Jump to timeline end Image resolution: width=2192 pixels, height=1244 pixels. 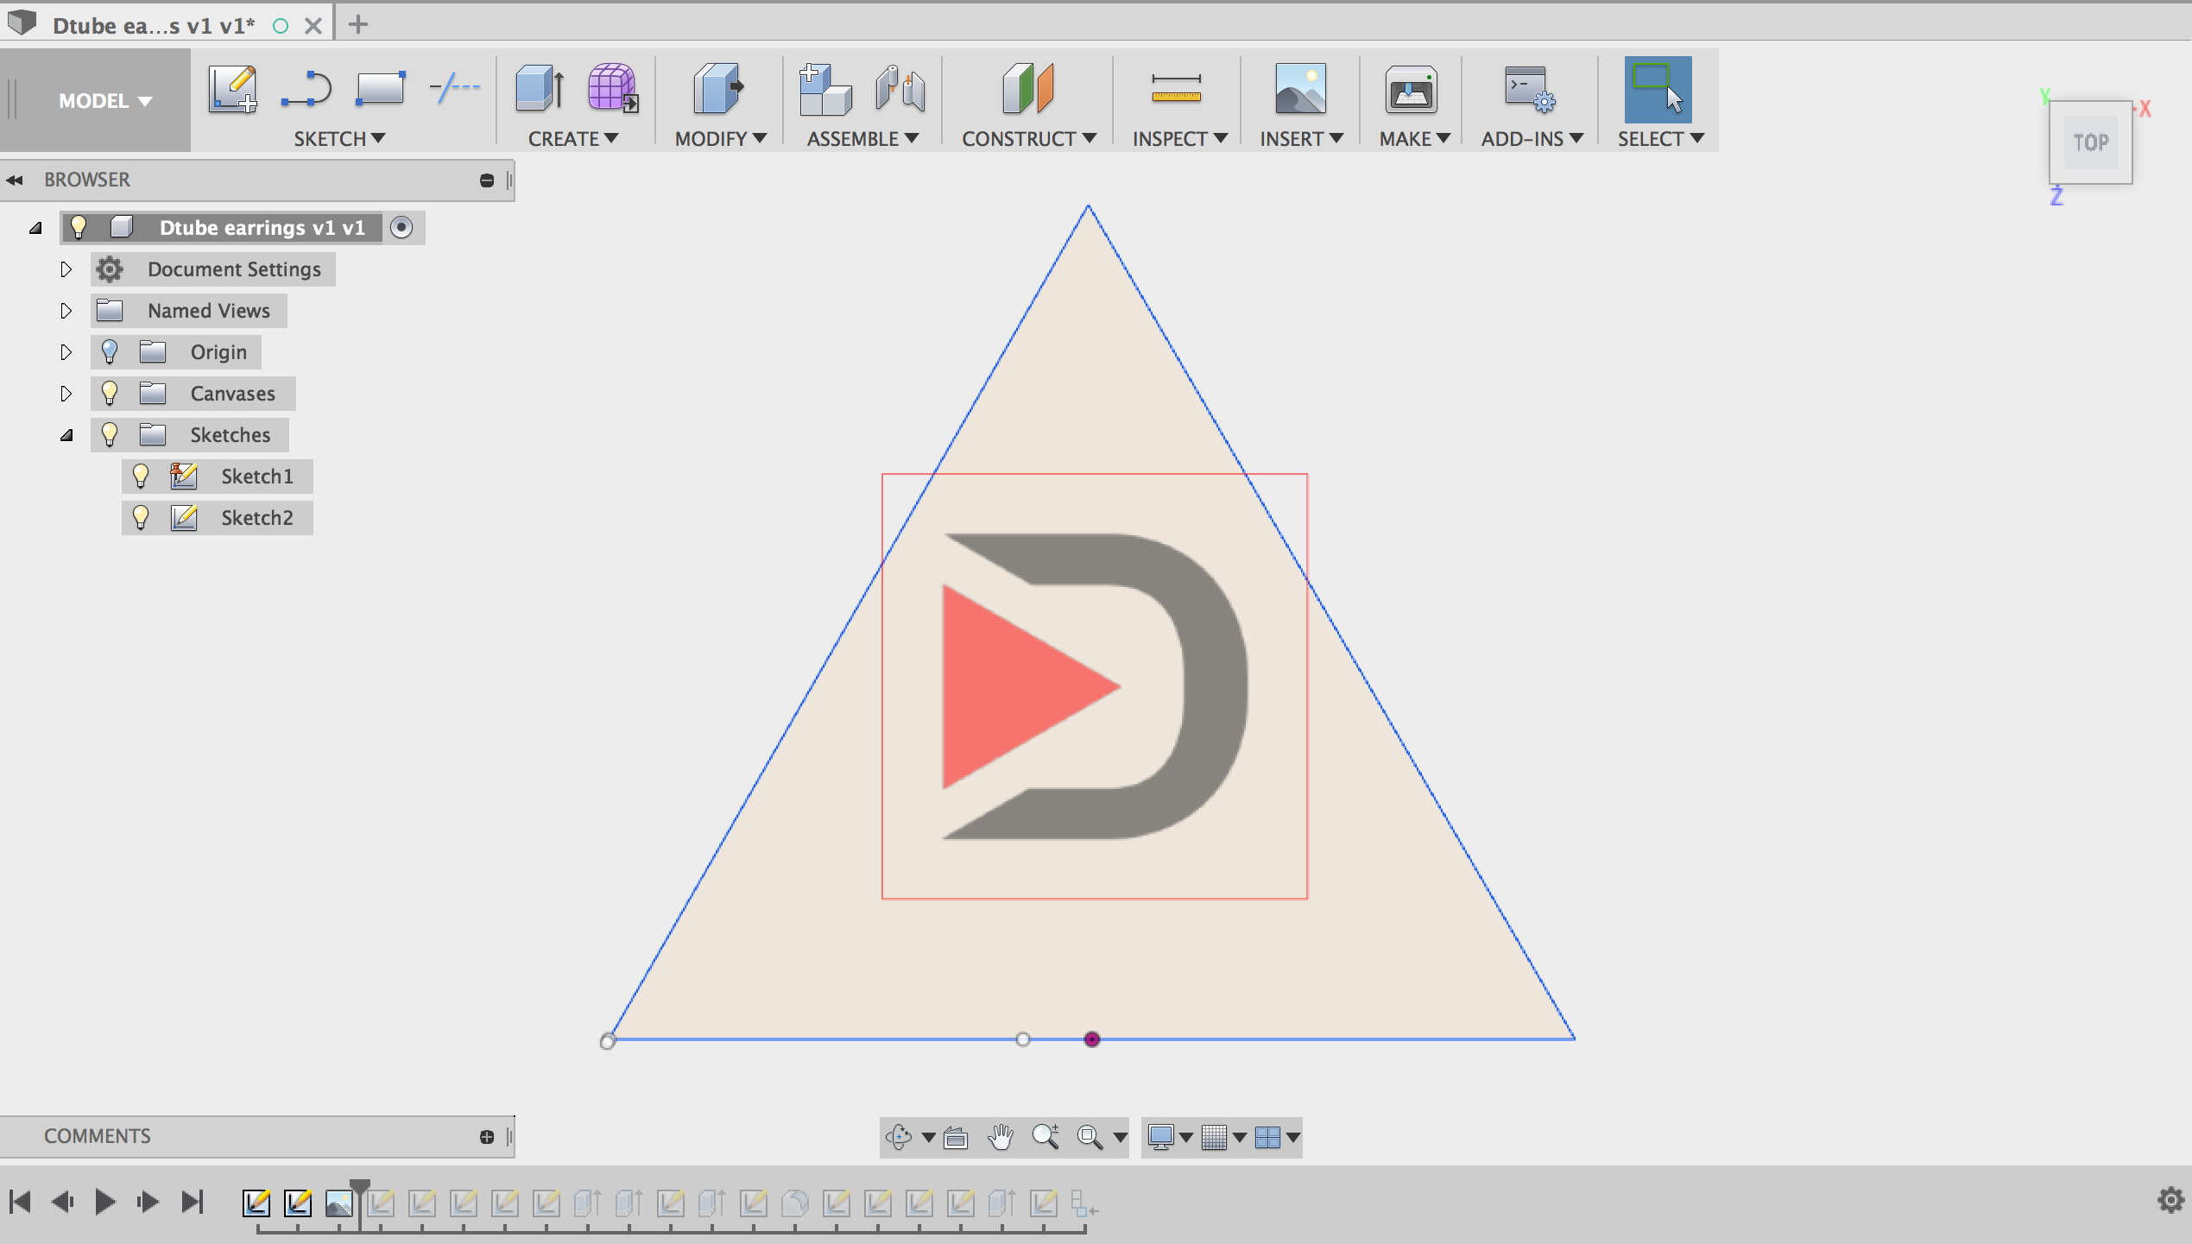192,1201
